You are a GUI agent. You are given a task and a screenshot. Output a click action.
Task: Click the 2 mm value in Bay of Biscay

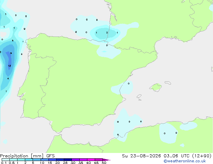click(x=107, y=32)
